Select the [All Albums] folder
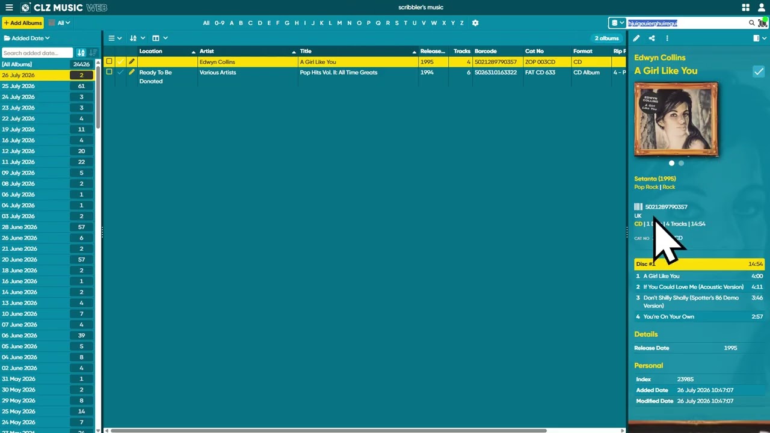The width and height of the screenshot is (770, 433). click(48, 64)
